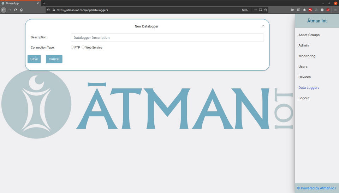Open page actions three-dot menu
This screenshot has height=193, width=339.
tap(255, 10)
